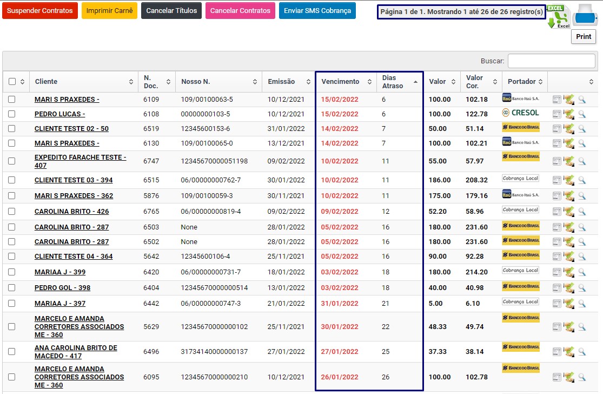Screen dimensions: 603x394
Task: Click the blue printer icon
Action: coord(585,15)
